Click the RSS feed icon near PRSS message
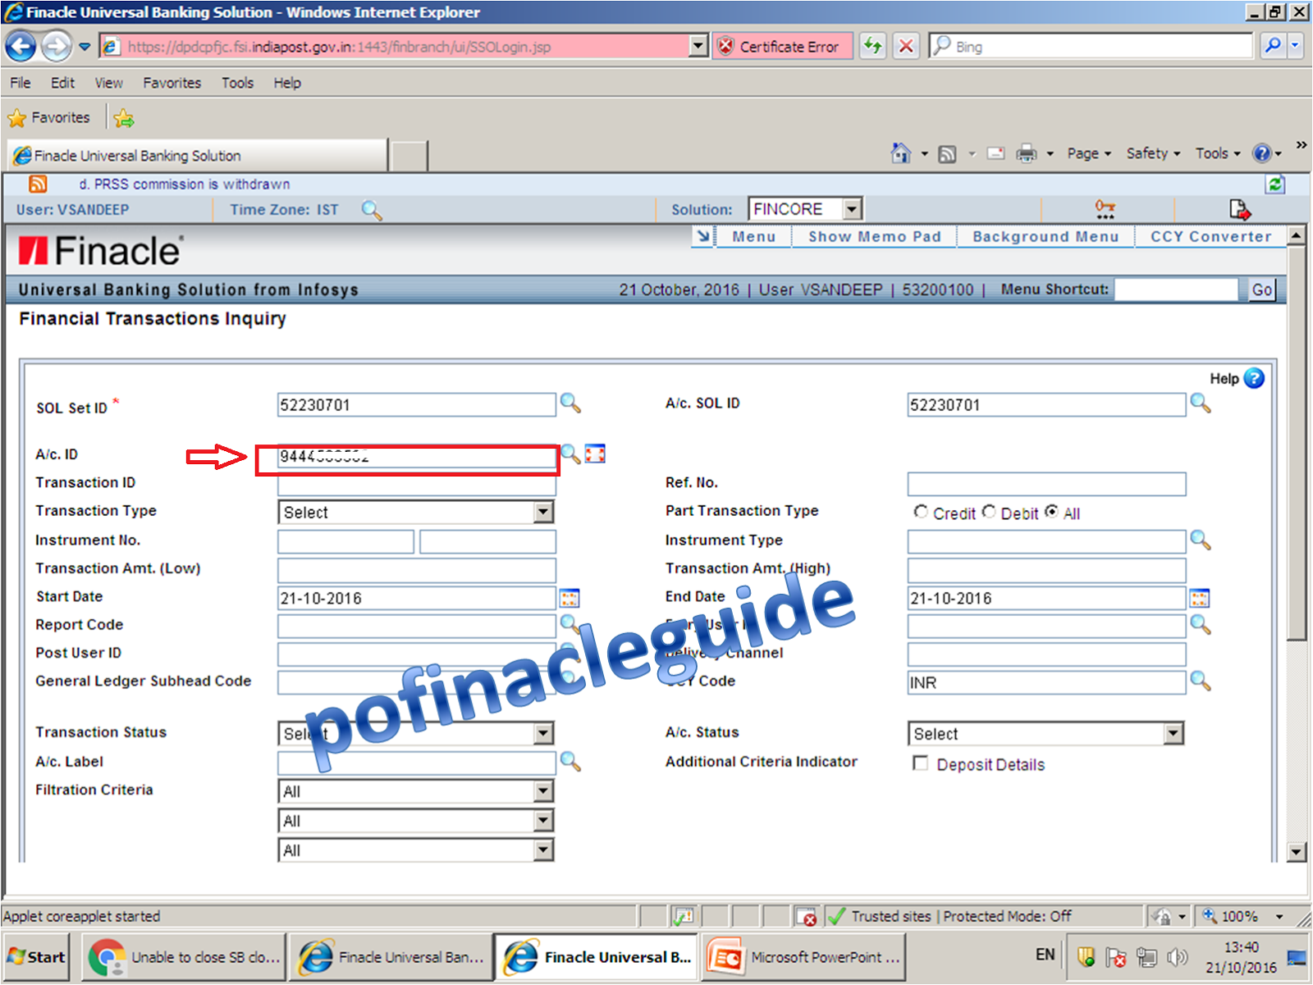This screenshot has width=1313, height=985. coord(36,184)
